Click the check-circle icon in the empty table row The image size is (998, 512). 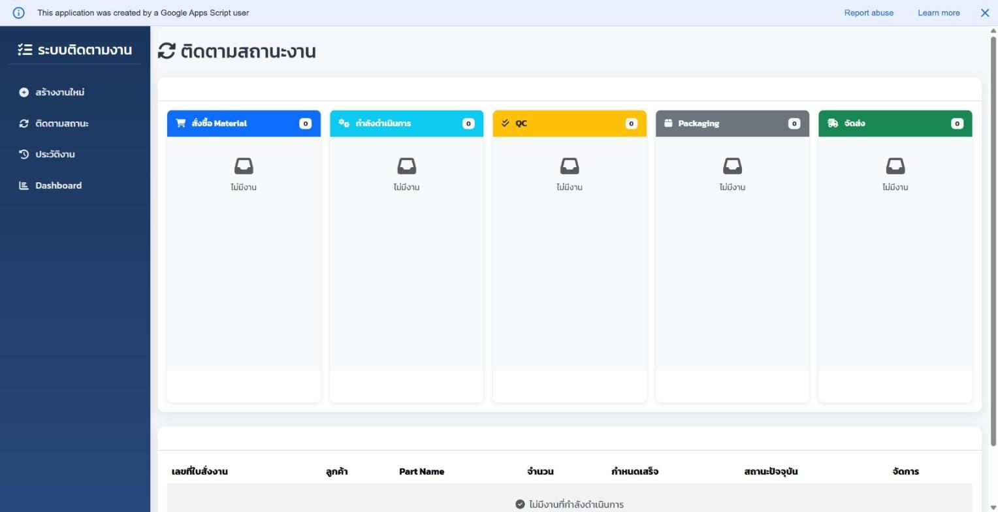point(520,504)
